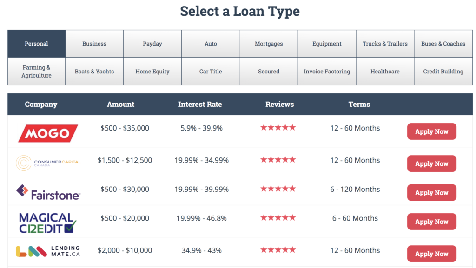Select the Mortgages tab
This screenshot has height=268, width=476.
pos(269,44)
